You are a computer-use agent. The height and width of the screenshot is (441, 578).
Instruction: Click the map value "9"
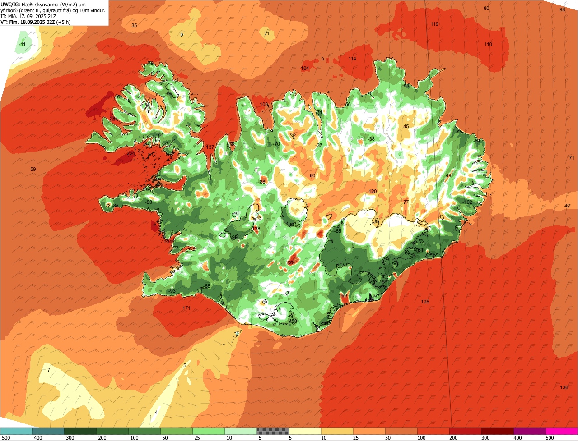(182, 35)
